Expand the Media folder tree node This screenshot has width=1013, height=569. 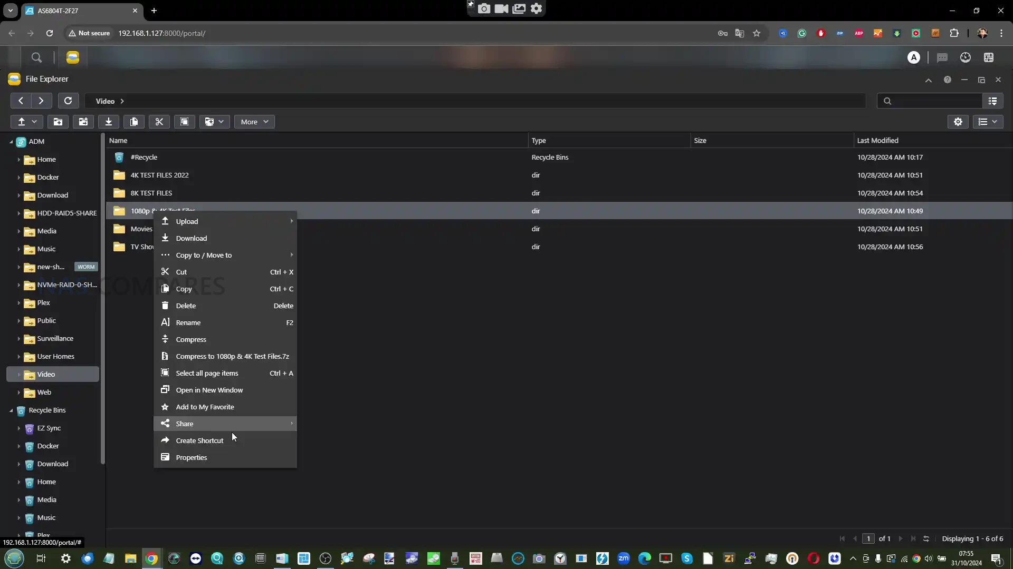pyautogui.click(x=19, y=231)
